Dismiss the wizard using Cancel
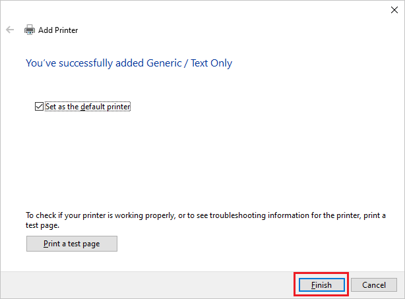 coord(374,285)
